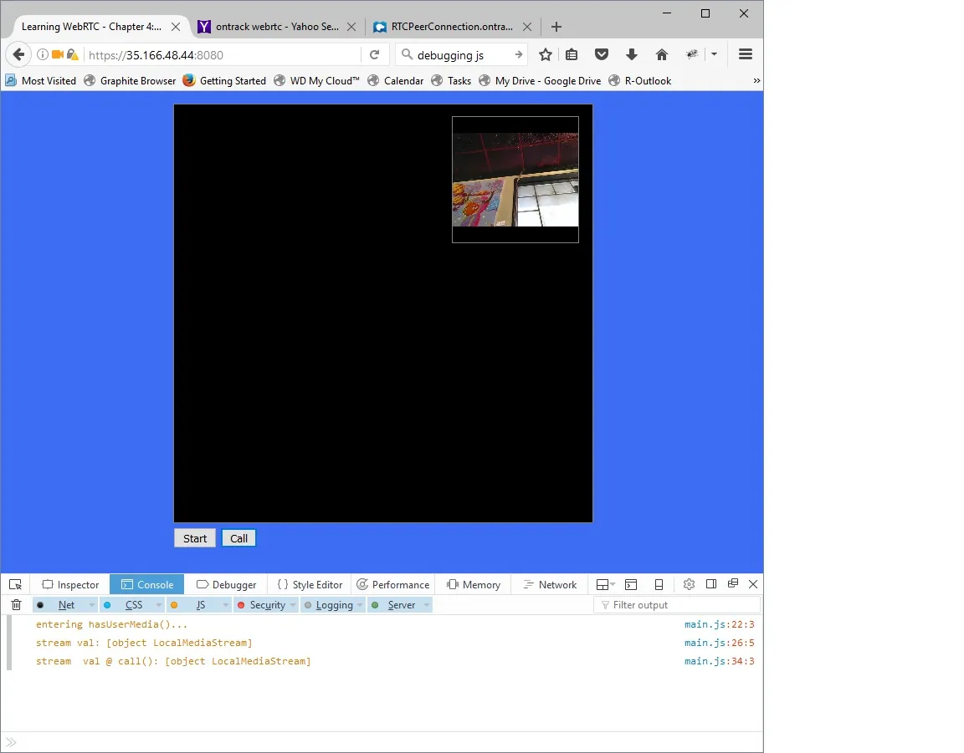Clear the console with trash icon

17,605
